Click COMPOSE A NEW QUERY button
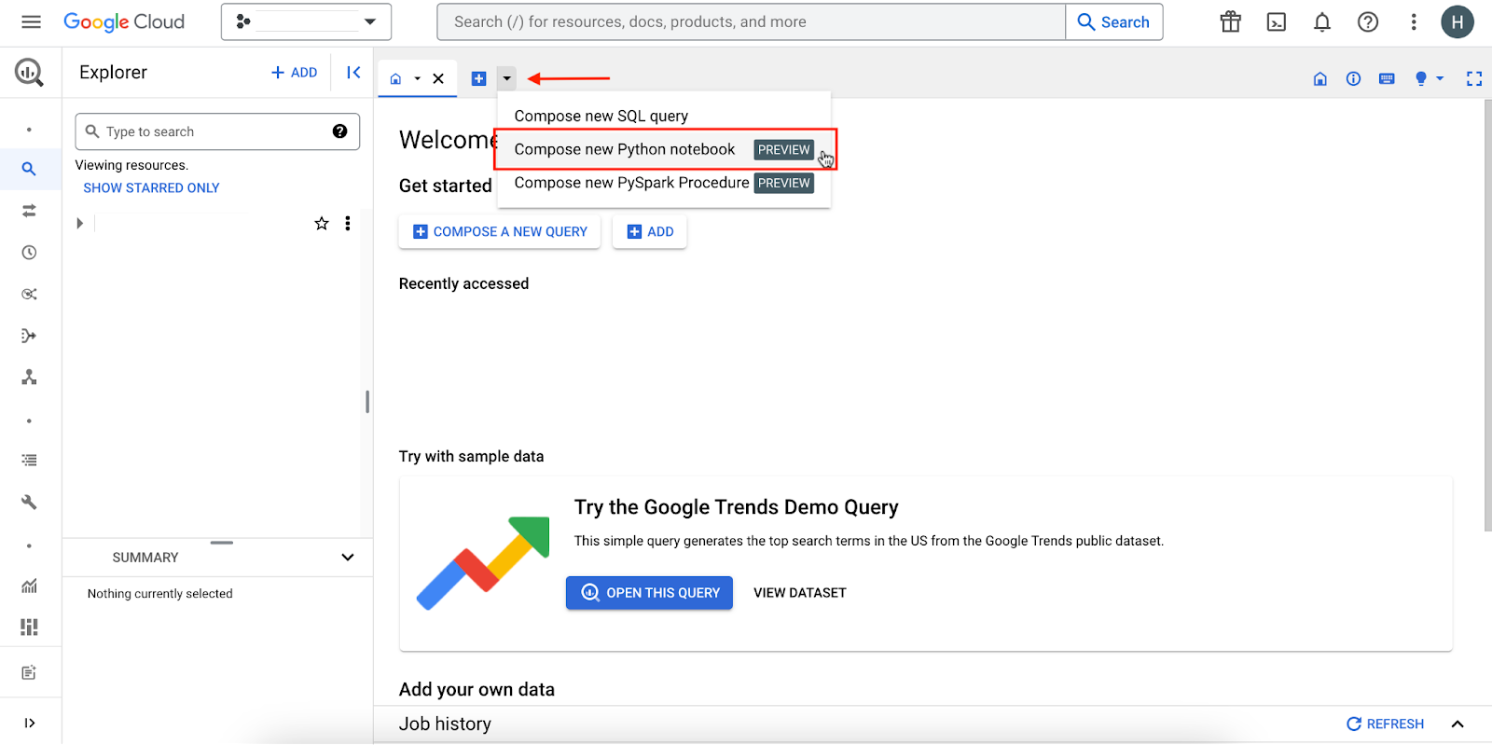The width and height of the screenshot is (1492, 745). 500,231
